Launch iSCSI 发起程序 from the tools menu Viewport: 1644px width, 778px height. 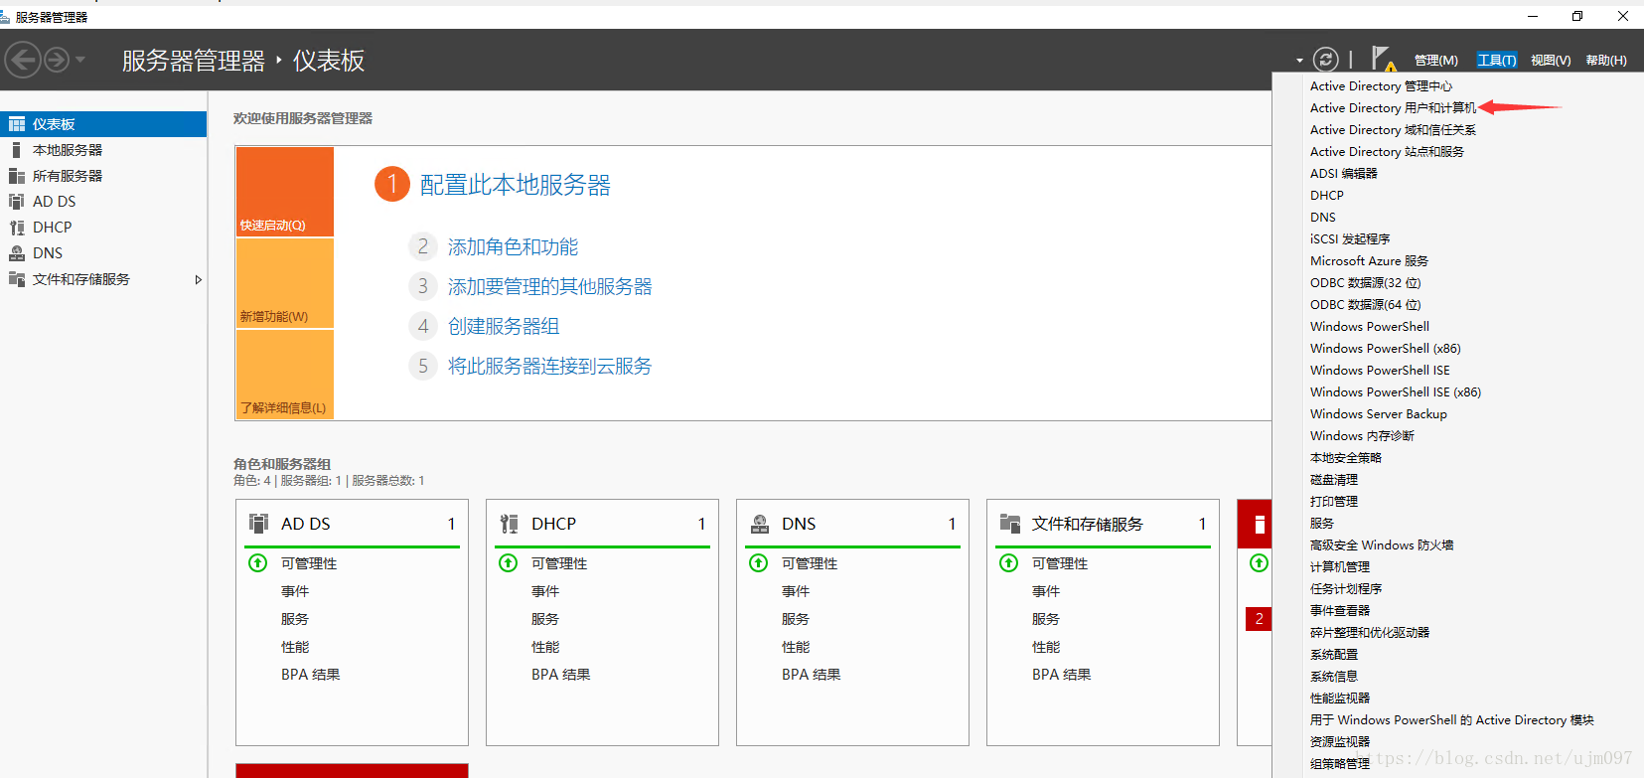[1350, 239]
